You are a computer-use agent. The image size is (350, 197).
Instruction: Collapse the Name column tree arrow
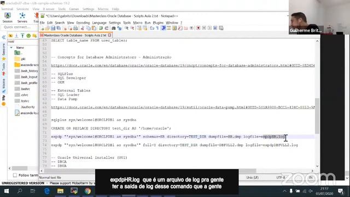pyautogui.click(x=11, y=48)
